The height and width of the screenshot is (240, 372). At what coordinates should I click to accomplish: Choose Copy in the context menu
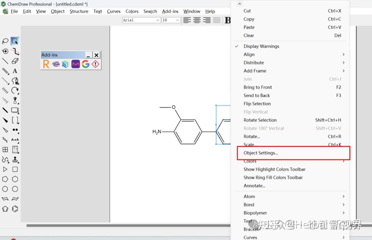(x=290, y=19)
